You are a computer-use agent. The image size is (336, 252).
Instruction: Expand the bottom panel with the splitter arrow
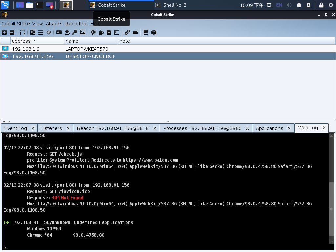9,122
